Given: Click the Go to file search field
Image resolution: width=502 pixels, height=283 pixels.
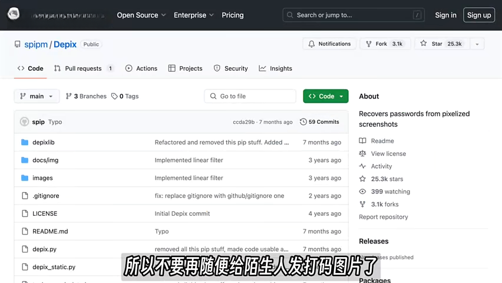Looking at the screenshot, I should point(250,96).
